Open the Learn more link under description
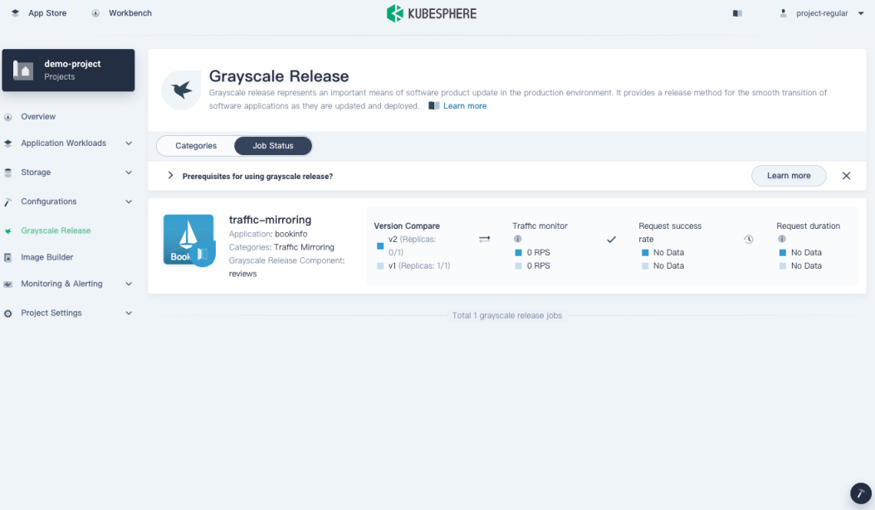This screenshot has height=510, width=875. pyautogui.click(x=465, y=106)
